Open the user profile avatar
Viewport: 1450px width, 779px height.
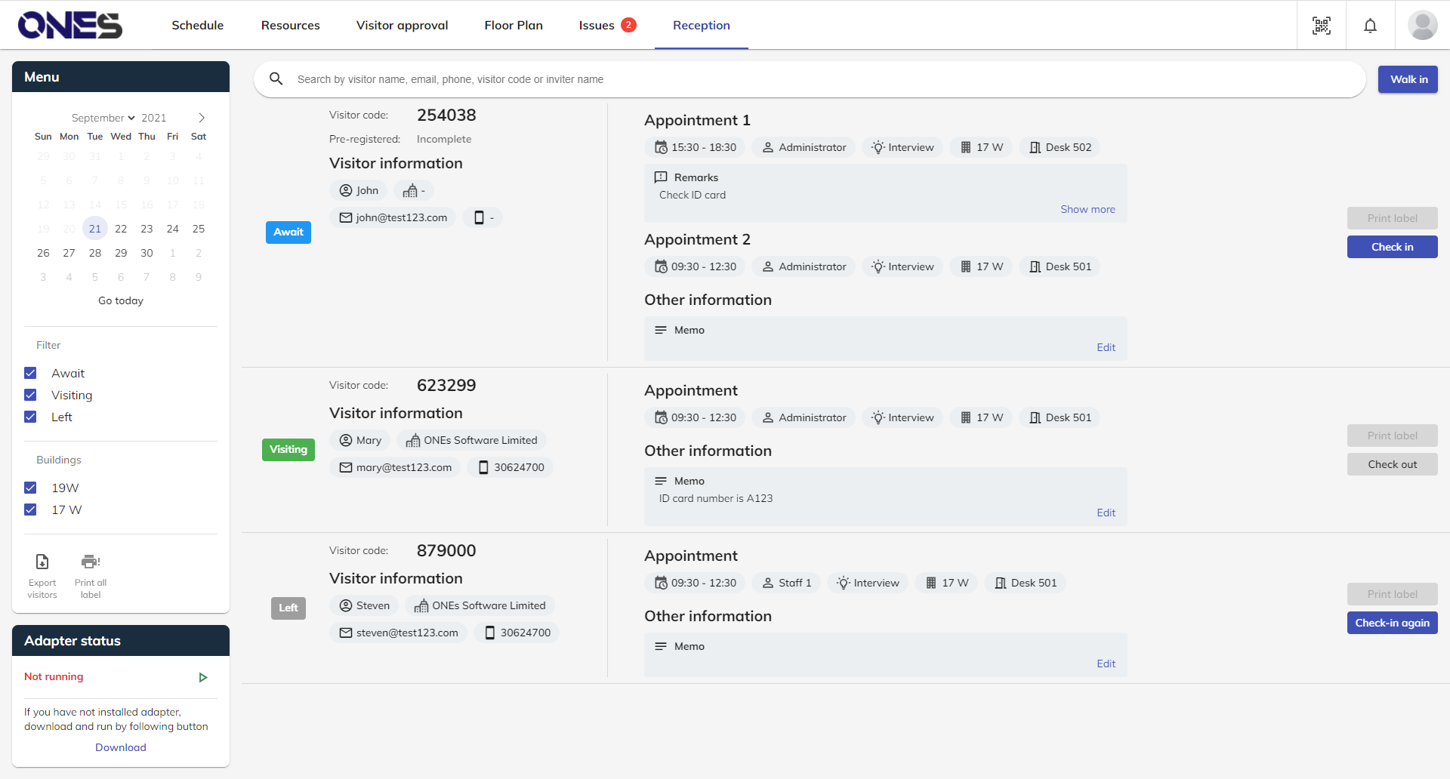click(1422, 26)
